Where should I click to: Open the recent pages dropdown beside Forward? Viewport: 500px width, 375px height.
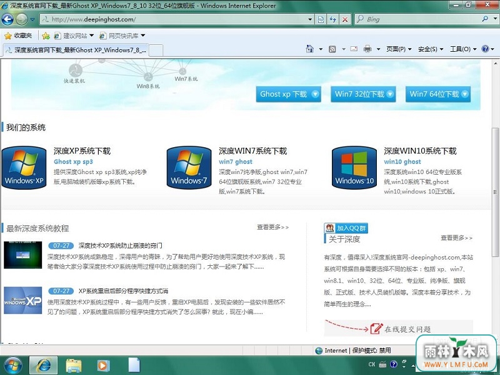tap(32, 19)
